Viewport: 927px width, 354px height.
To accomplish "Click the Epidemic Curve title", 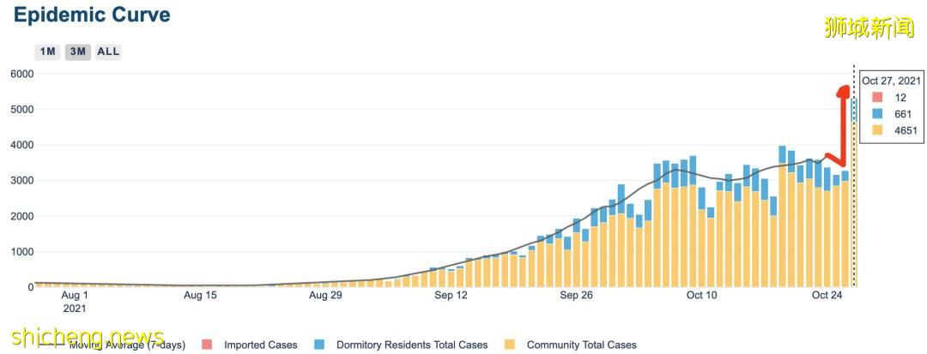I will [91, 15].
